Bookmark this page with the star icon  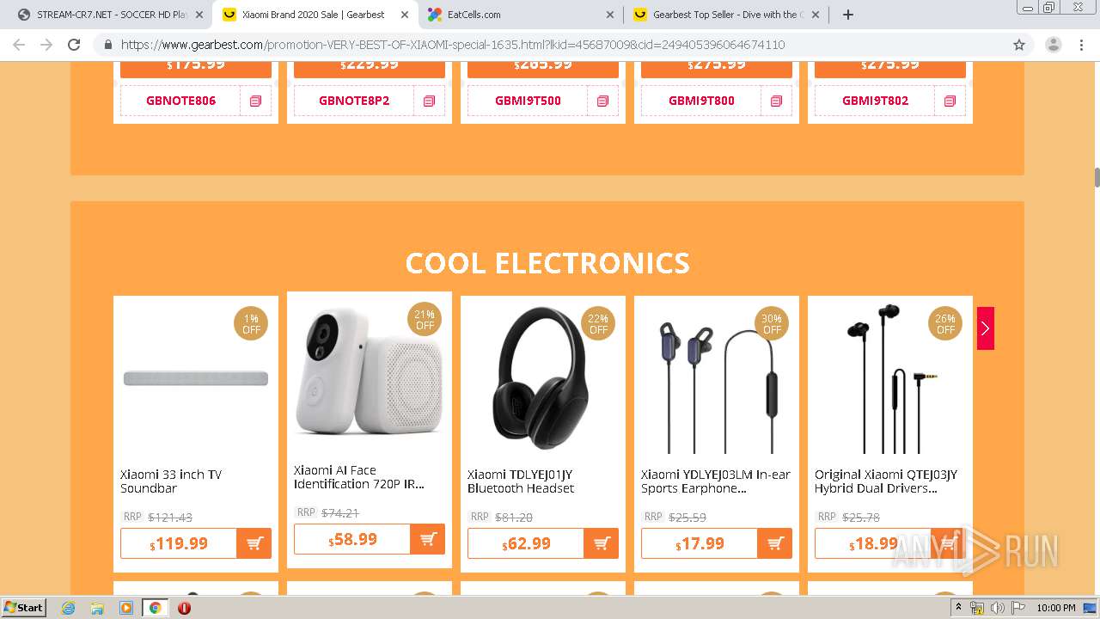click(1019, 45)
